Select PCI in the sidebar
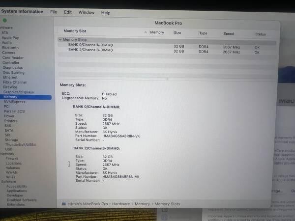The width and height of the screenshot is (295, 221). 6,107
